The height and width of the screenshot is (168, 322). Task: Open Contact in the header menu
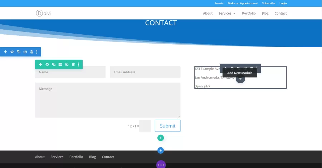280,13
